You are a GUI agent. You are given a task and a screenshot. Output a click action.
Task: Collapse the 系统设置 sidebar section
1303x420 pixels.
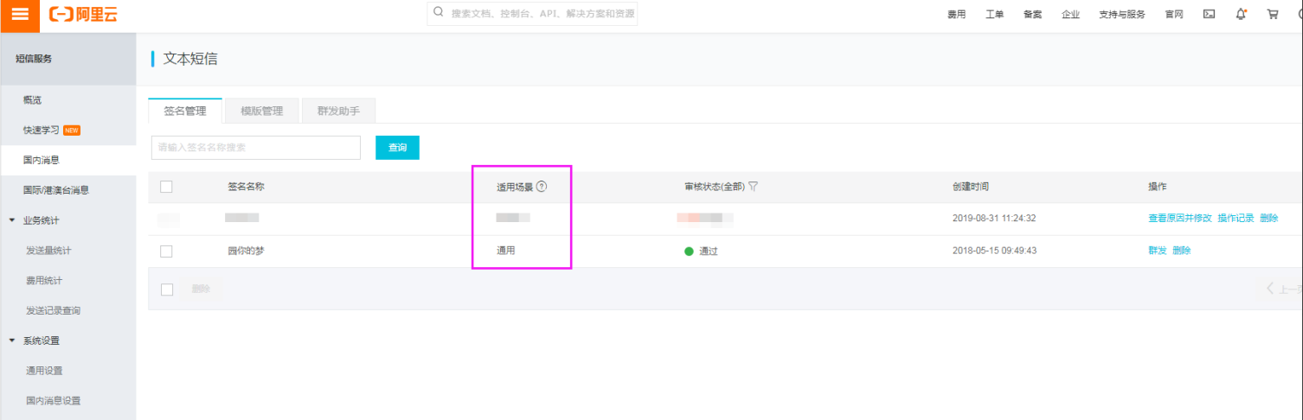(x=12, y=340)
